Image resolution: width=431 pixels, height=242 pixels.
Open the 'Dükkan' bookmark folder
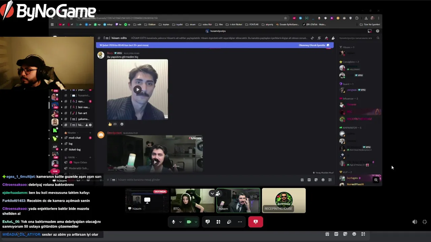click(x=150, y=25)
